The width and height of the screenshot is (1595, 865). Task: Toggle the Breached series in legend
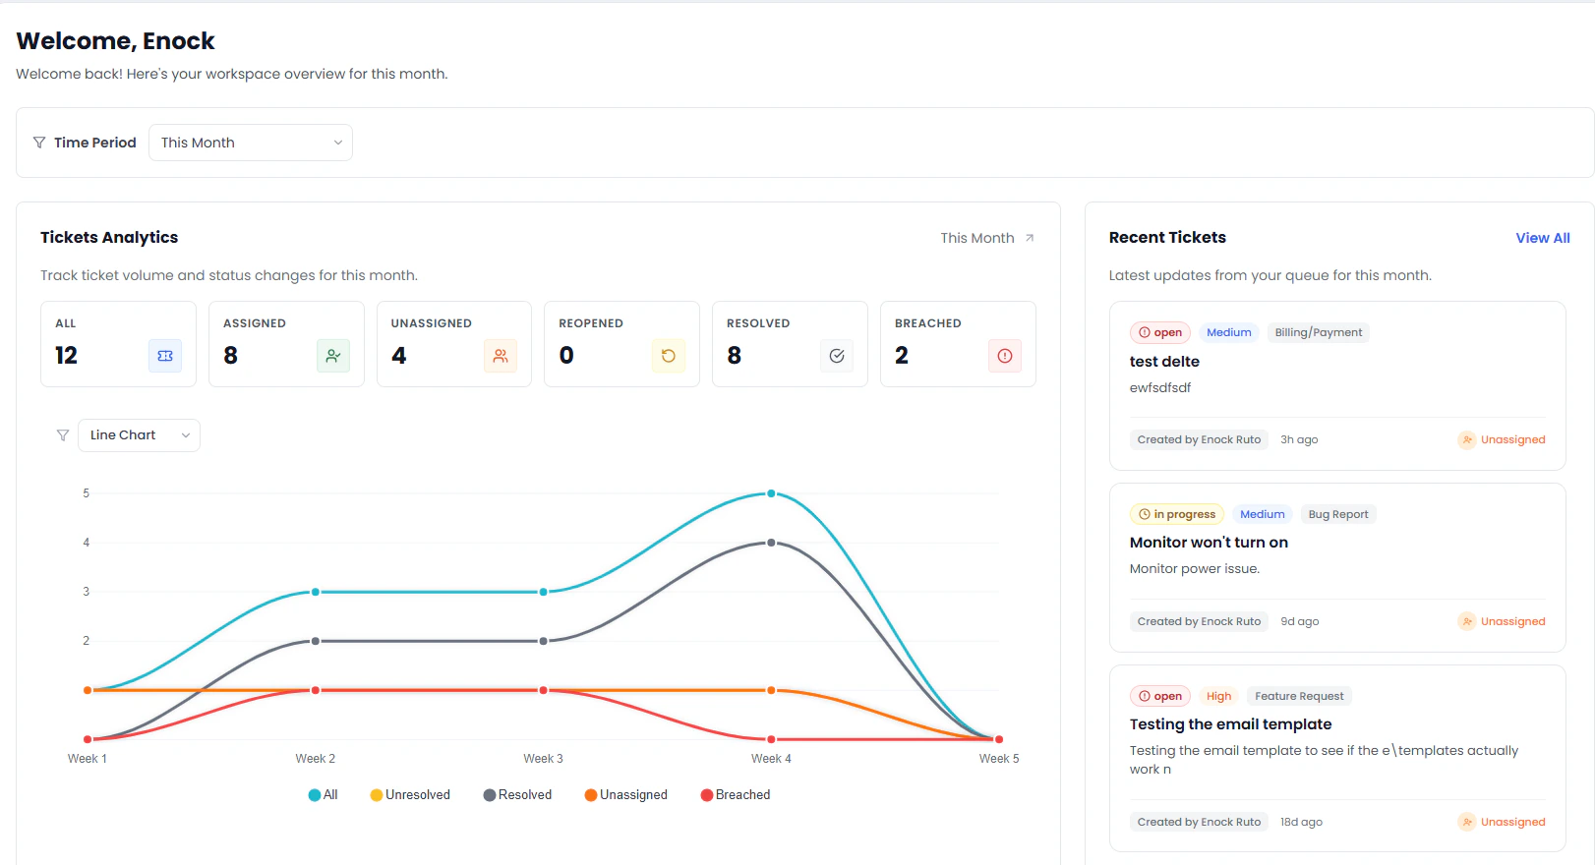pyautogui.click(x=736, y=795)
